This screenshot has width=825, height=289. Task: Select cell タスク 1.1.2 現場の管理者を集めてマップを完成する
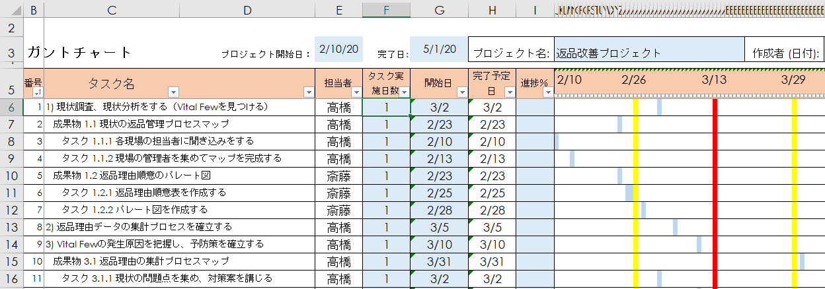pos(179,158)
